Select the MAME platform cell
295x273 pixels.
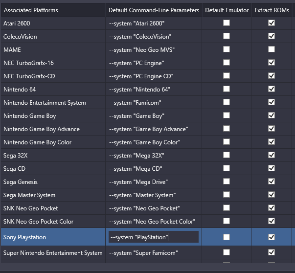point(53,50)
